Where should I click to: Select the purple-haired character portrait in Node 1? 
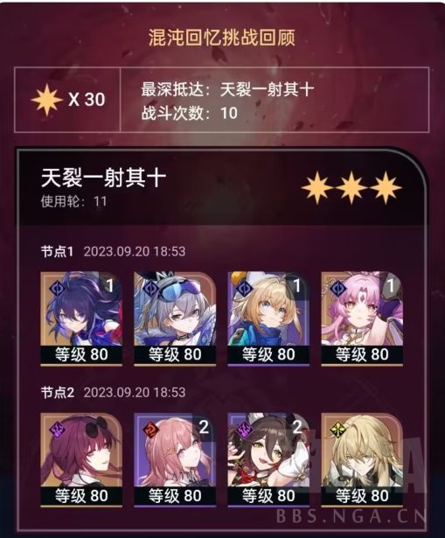pyautogui.click(x=81, y=318)
